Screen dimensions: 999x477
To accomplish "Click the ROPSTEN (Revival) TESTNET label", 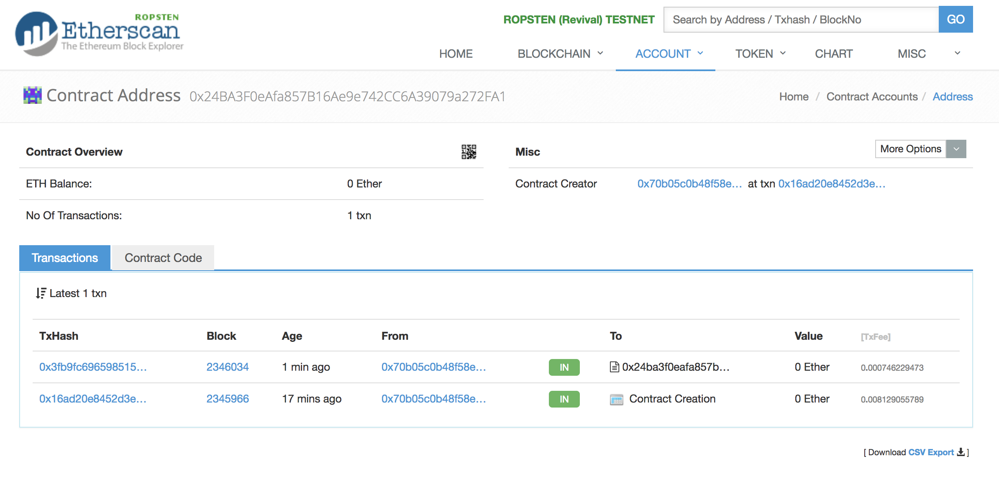I will click(x=579, y=20).
